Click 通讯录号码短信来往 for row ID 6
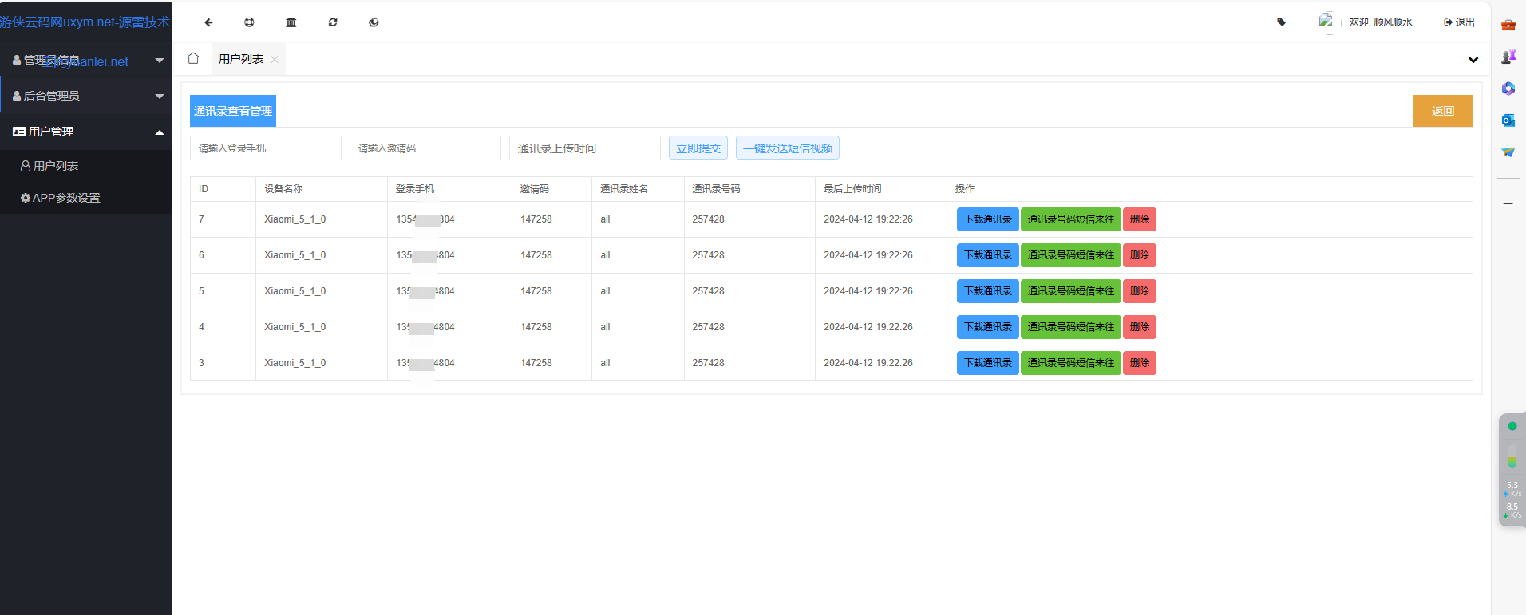 tap(1071, 255)
